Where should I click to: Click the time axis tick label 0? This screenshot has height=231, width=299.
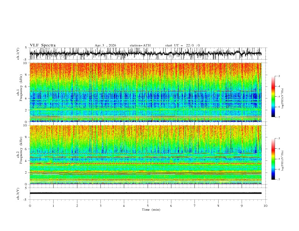30,206
